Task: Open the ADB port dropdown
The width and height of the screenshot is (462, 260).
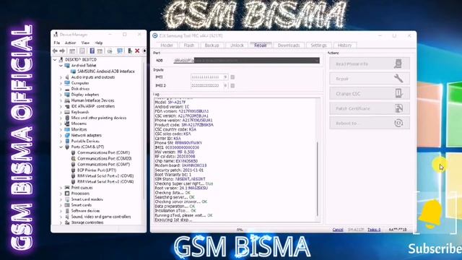Action: [317, 61]
